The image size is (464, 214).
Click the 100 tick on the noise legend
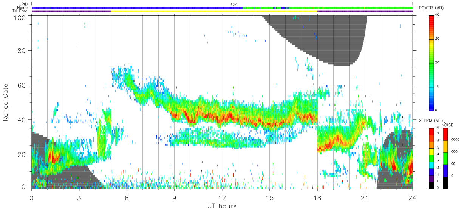point(452,163)
